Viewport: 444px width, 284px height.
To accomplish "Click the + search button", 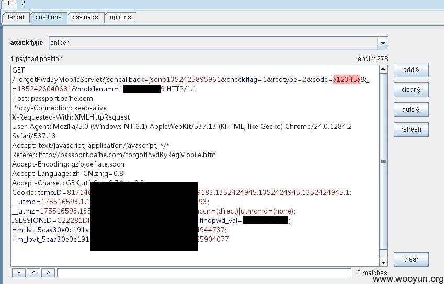I will (x=19, y=273).
